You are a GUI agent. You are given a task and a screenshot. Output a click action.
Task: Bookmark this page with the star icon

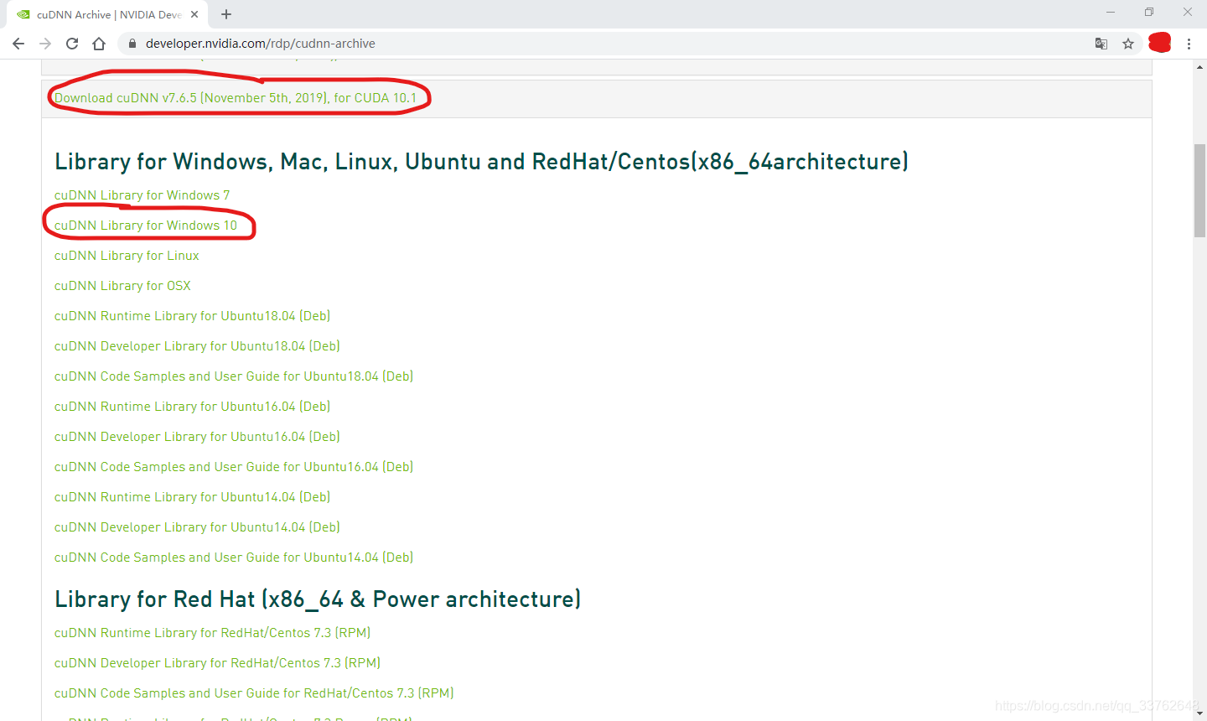tap(1128, 44)
